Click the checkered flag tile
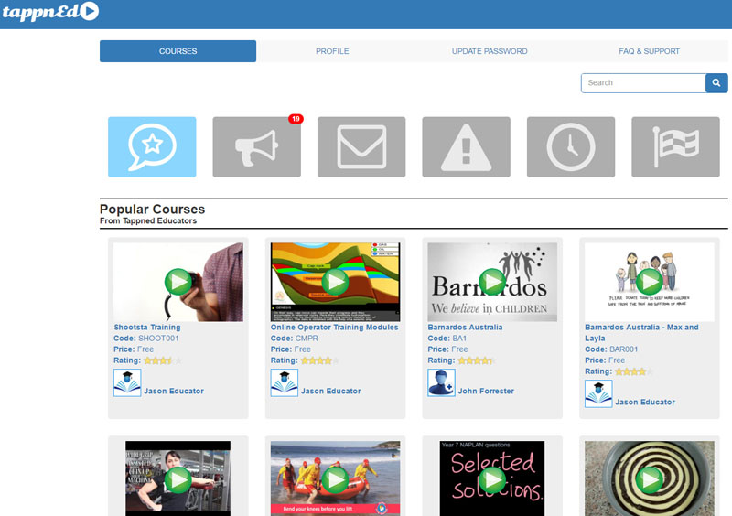The width and height of the screenshot is (732, 516). click(x=675, y=146)
